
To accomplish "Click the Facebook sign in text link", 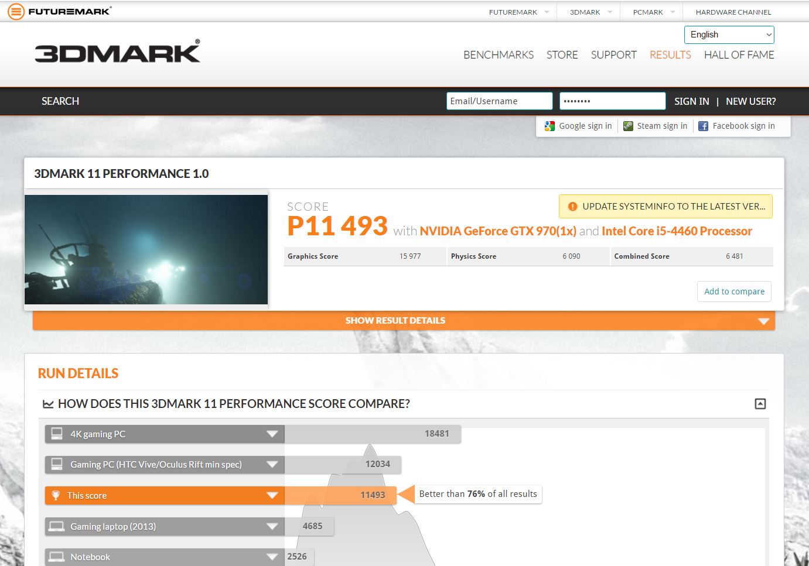I will click(743, 126).
